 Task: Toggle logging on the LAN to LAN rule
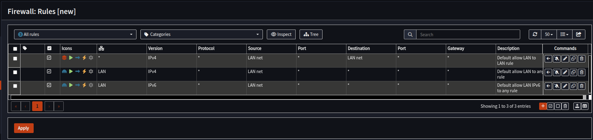coord(557,59)
